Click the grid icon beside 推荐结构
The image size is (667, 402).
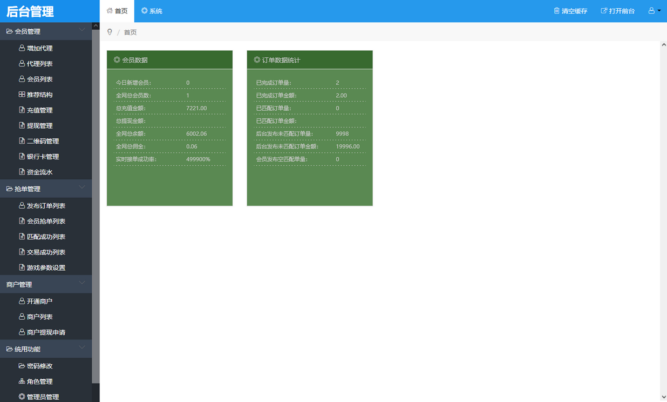(22, 95)
